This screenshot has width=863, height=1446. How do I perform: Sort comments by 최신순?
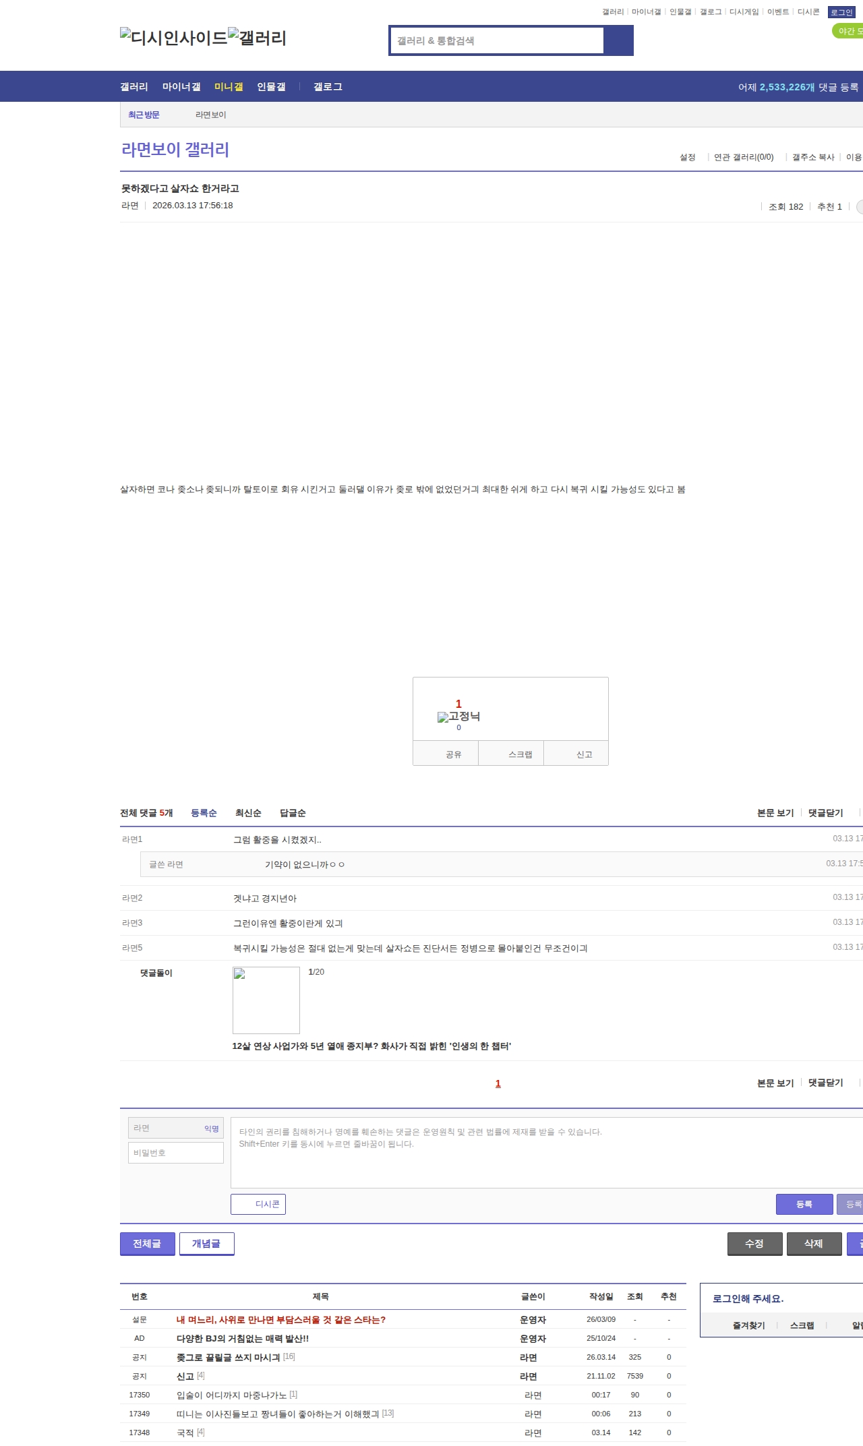coord(248,813)
